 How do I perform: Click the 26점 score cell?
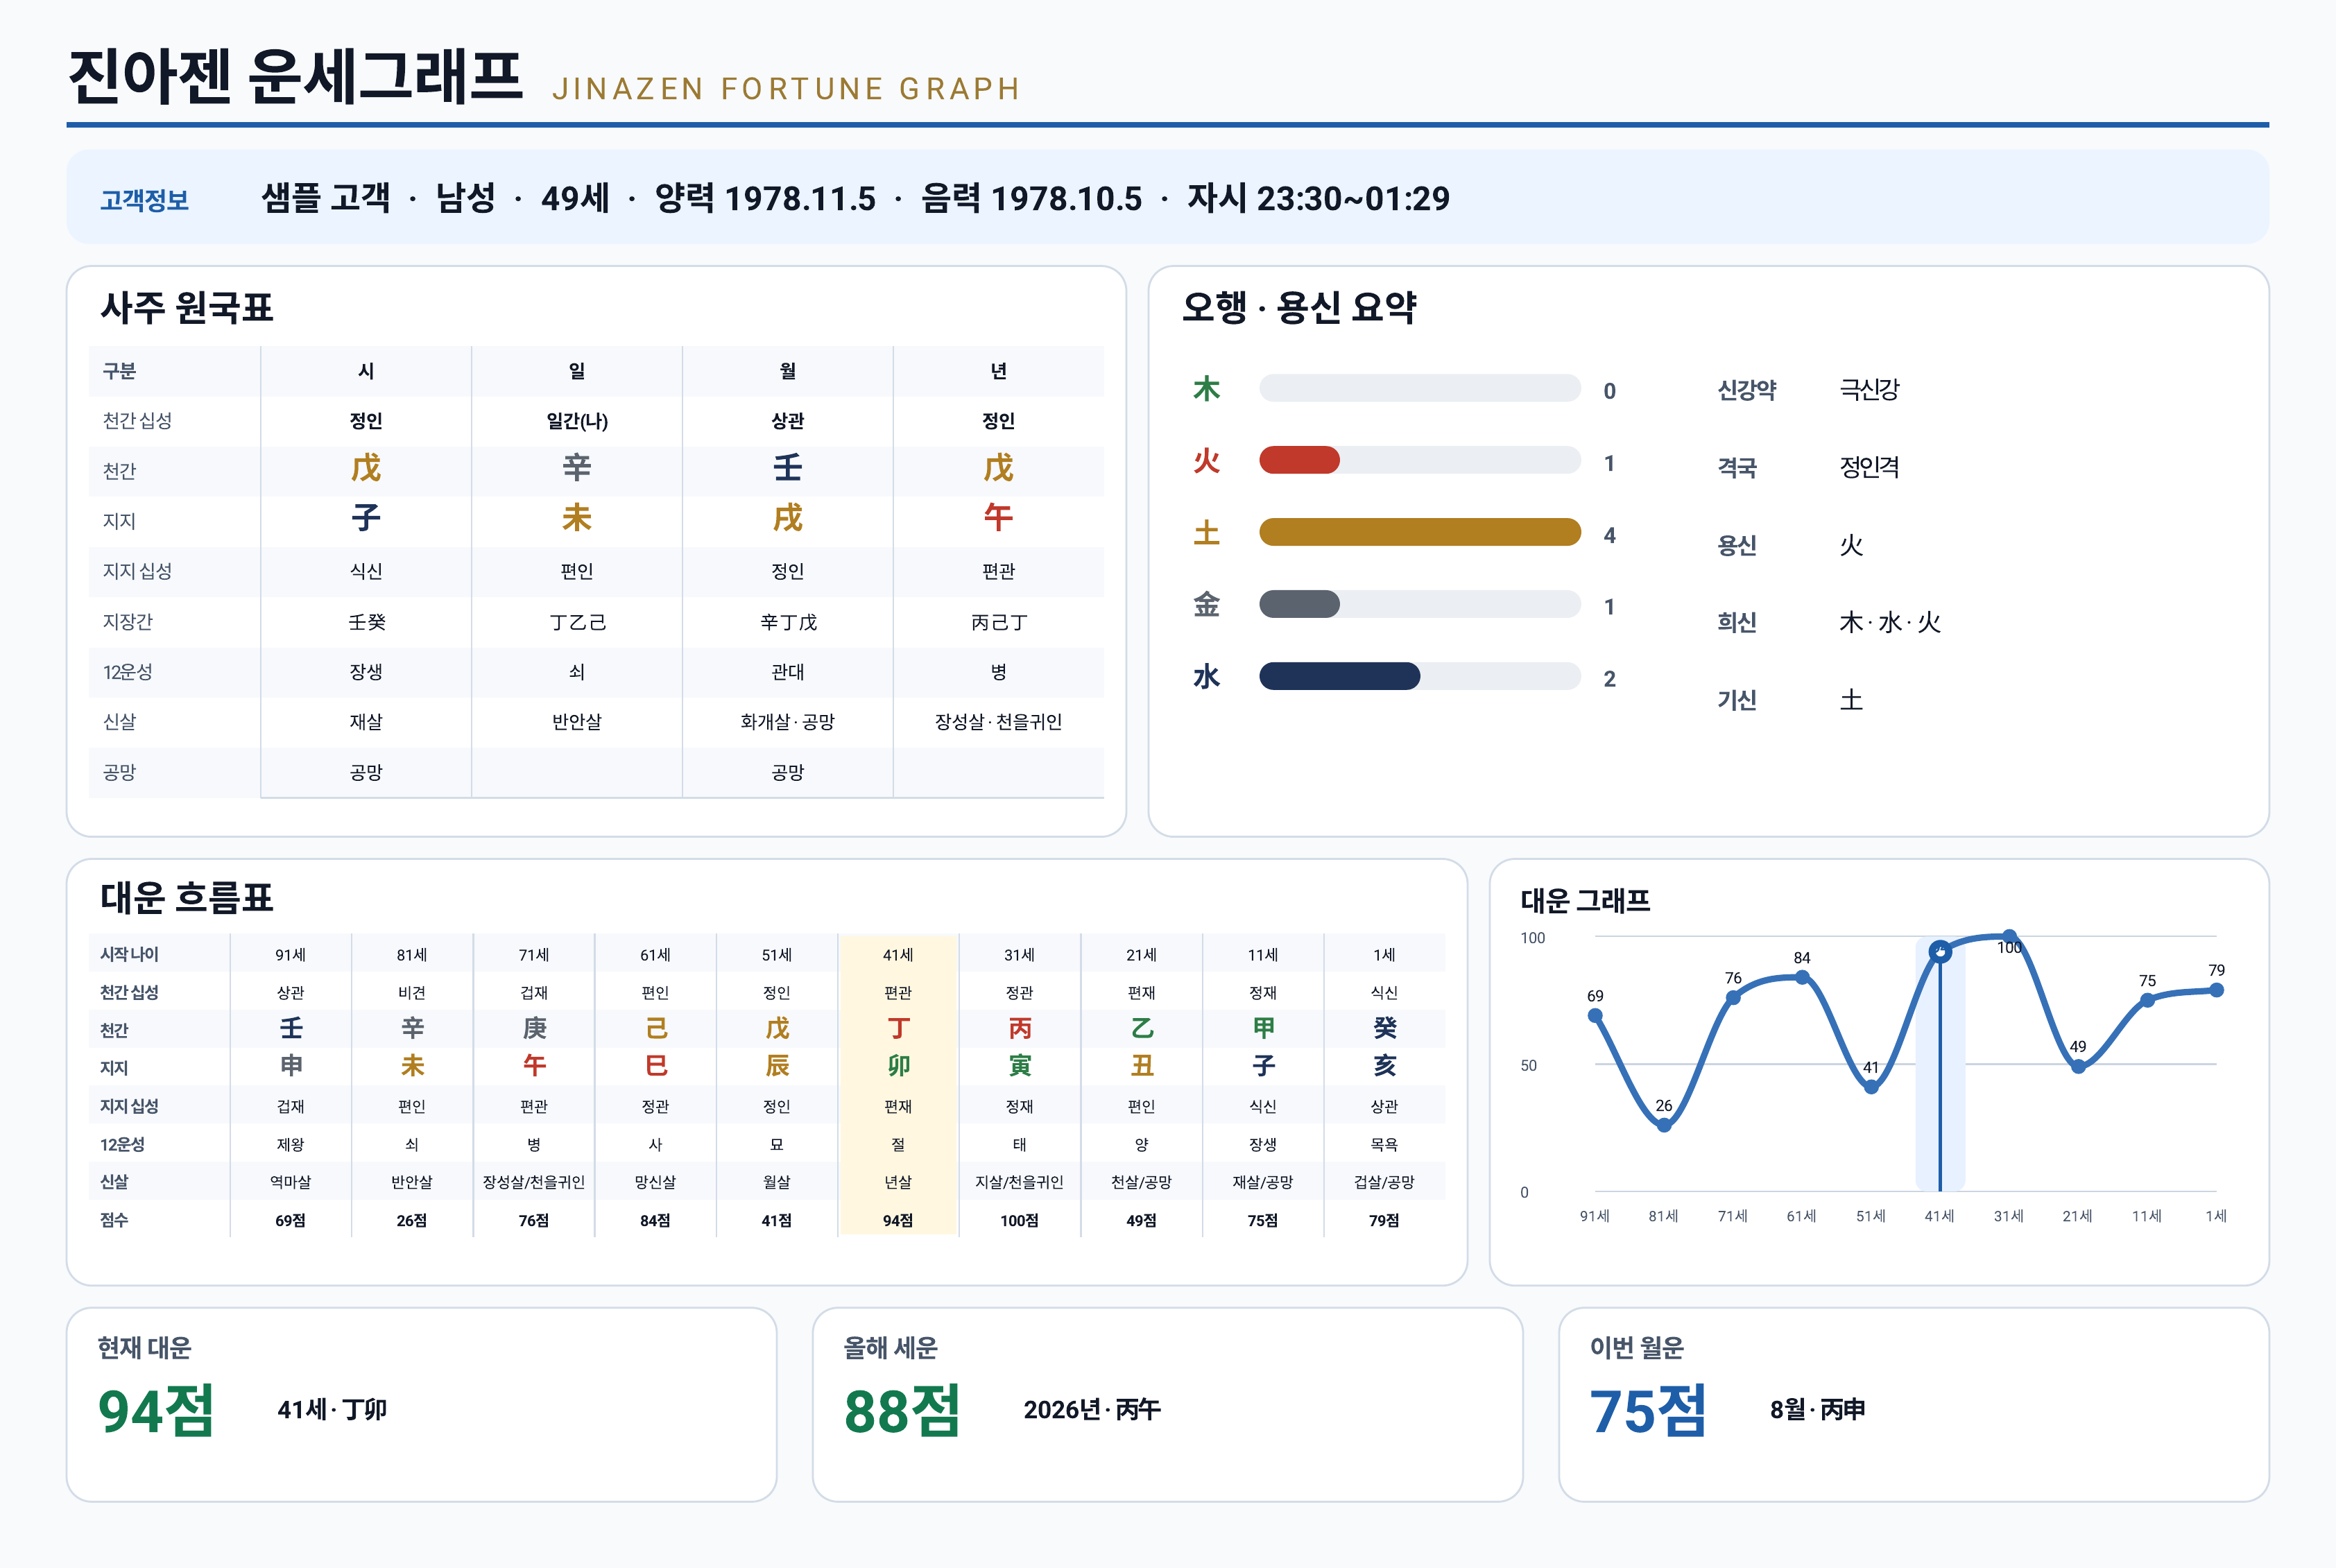click(412, 1220)
